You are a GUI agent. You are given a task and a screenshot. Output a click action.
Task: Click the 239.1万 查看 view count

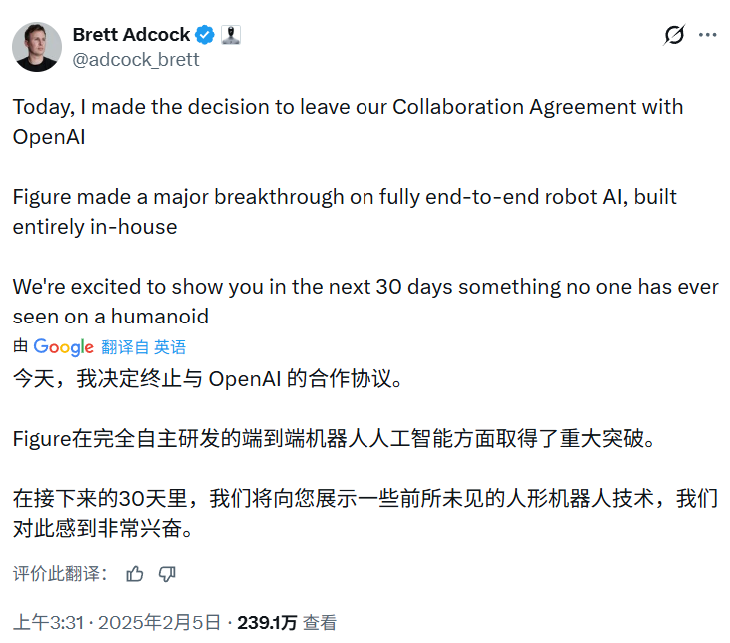click(287, 622)
